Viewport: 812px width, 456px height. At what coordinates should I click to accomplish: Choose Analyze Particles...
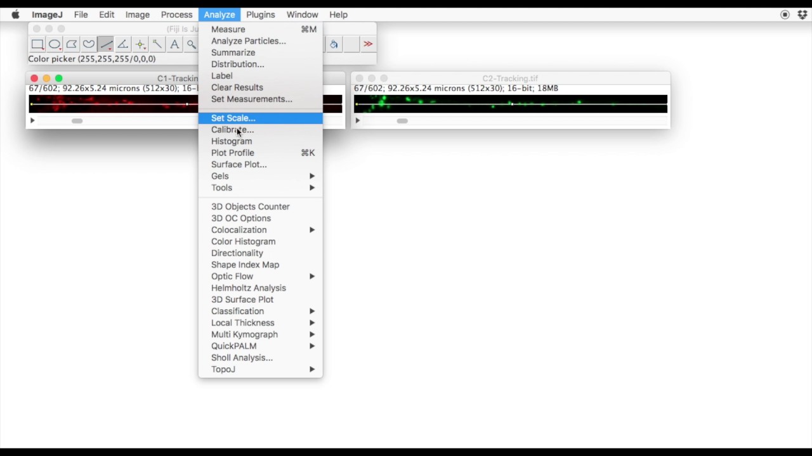(x=260, y=41)
